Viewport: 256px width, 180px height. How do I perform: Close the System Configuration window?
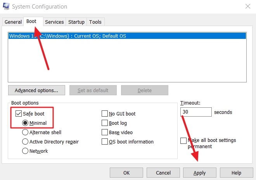[x=248, y=6]
